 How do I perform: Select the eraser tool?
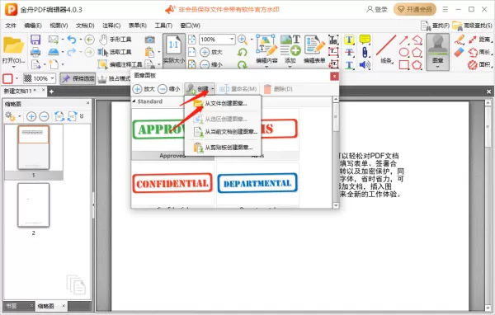(x=460, y=52)
